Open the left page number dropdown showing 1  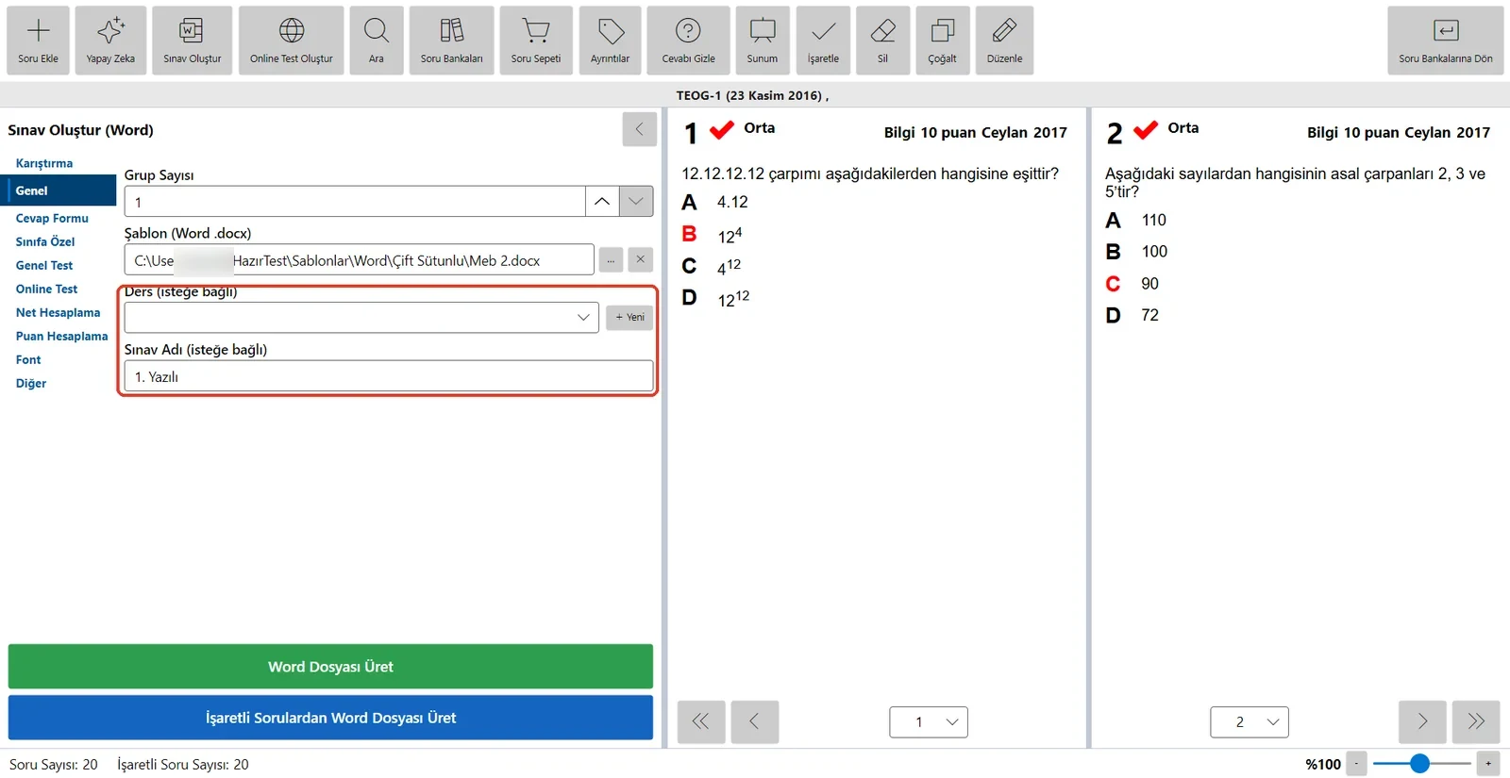[929, 722]
